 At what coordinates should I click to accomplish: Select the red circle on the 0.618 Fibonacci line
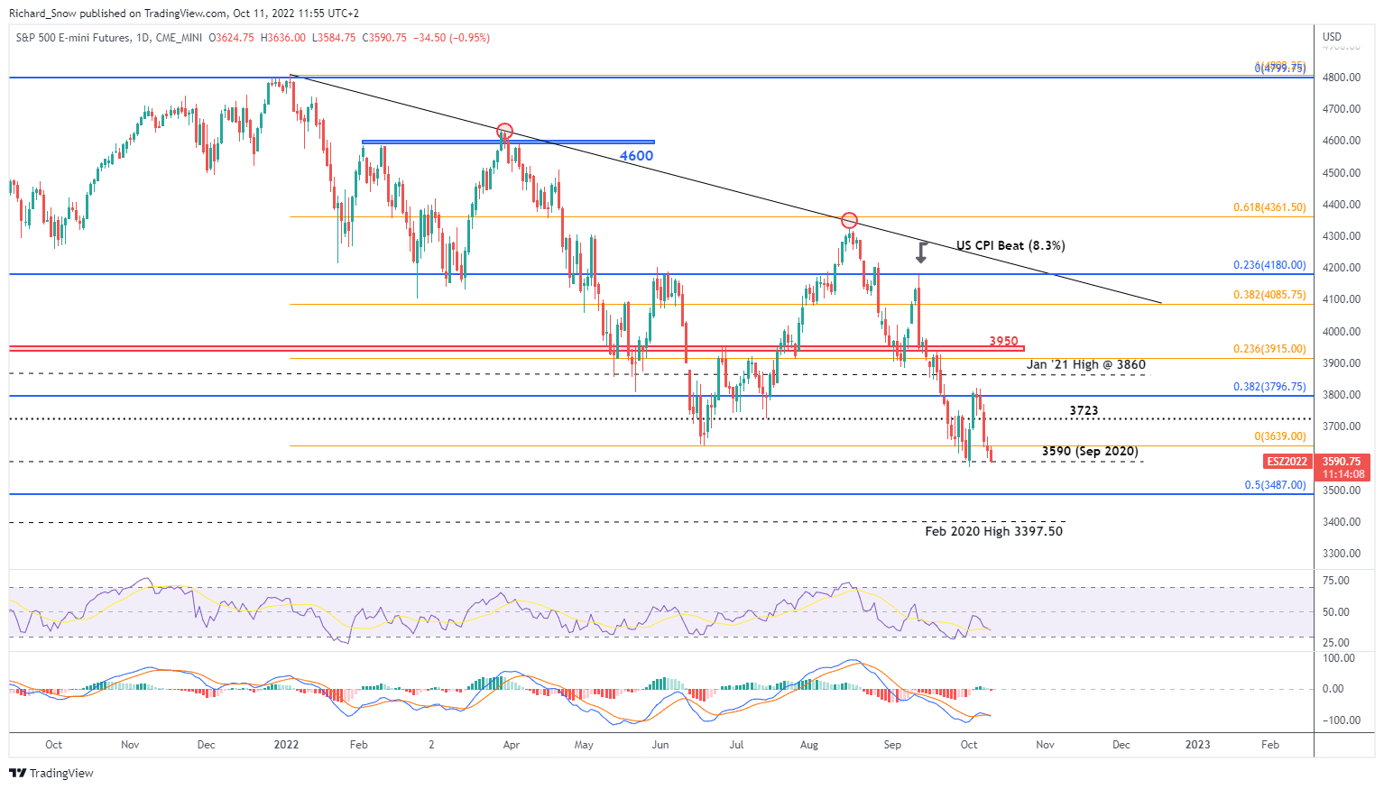849,220
